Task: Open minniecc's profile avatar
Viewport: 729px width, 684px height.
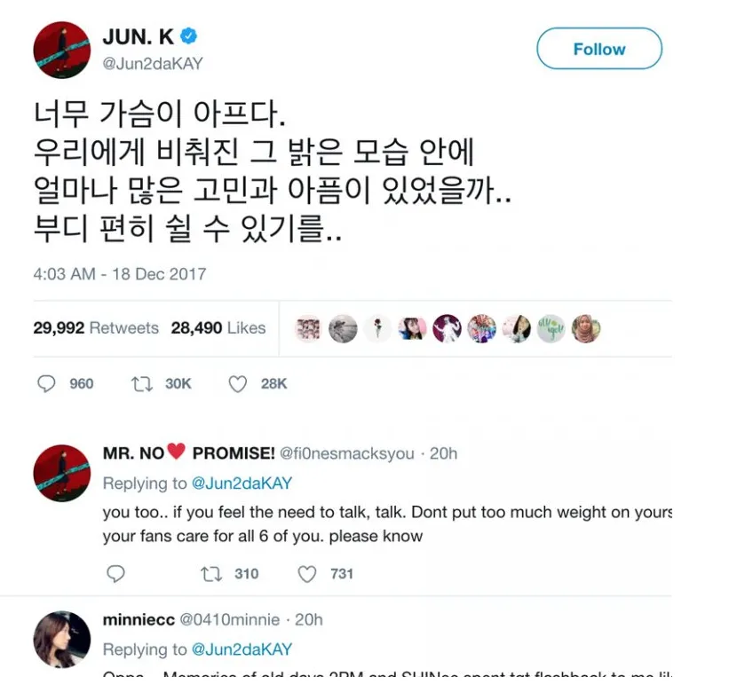Action: (x=62, y=640)
